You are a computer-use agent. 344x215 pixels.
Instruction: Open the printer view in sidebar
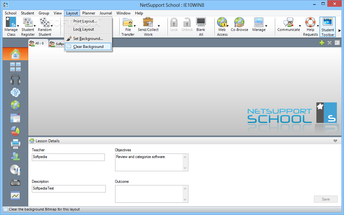coord(15,144)
